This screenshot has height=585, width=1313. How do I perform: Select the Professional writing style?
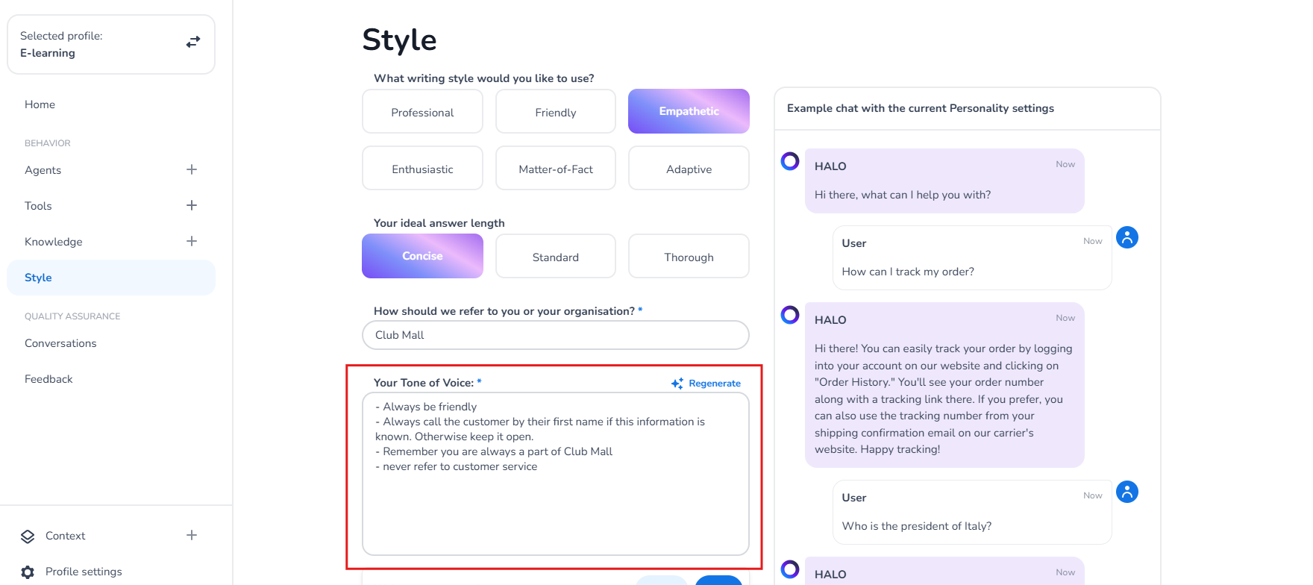[422, 112]
